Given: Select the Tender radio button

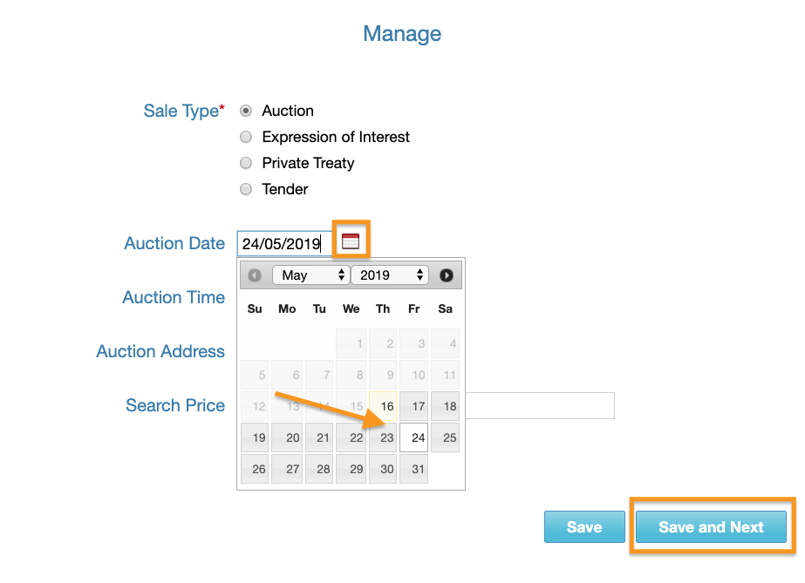Looking at the screenshot, I should [x=246, y=189].
